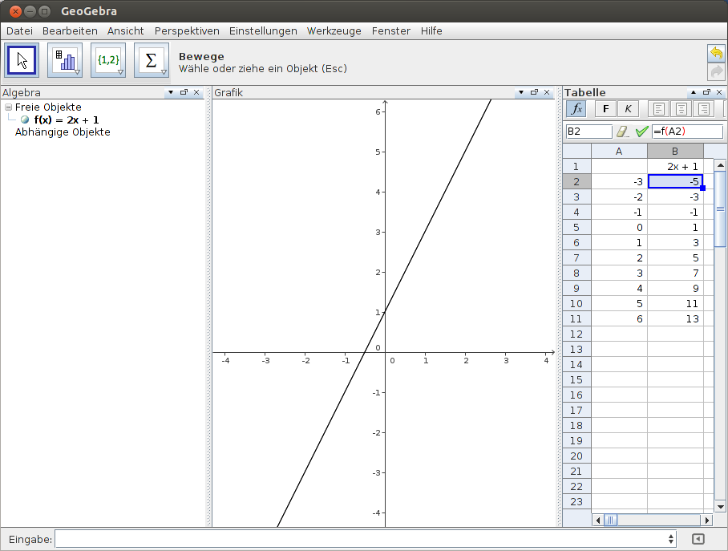Open the Sum tool dropdown arrow
Image resolution: width=728 pixels, height=551 pixels.
(x=162, y=71)
